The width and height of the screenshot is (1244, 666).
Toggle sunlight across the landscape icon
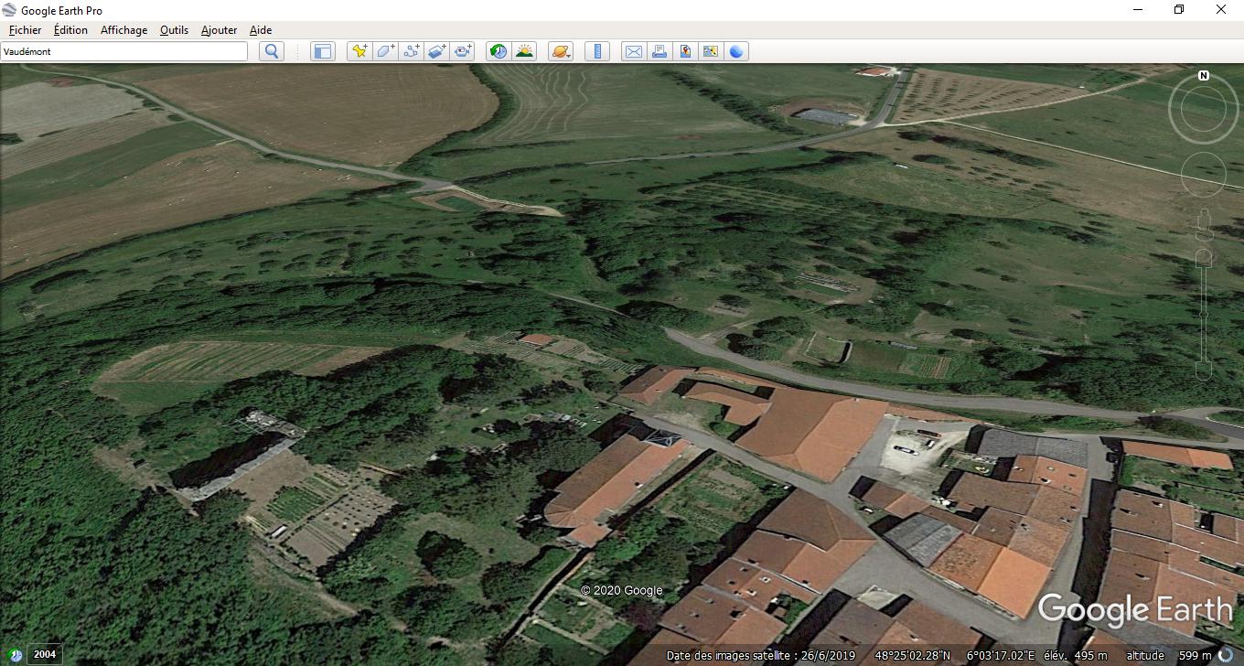click(524, 51)
